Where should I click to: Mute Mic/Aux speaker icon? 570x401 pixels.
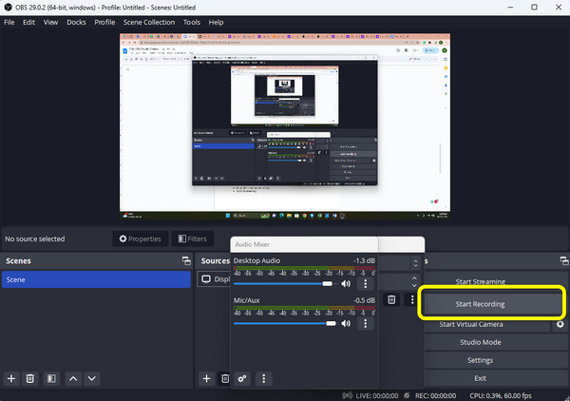point(346,323)
